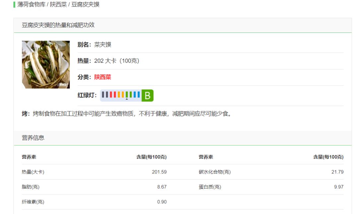
Task: Select the 豆腐皮夹馍的热量和减肥功效 heading
Action: (x=58, y=25)
